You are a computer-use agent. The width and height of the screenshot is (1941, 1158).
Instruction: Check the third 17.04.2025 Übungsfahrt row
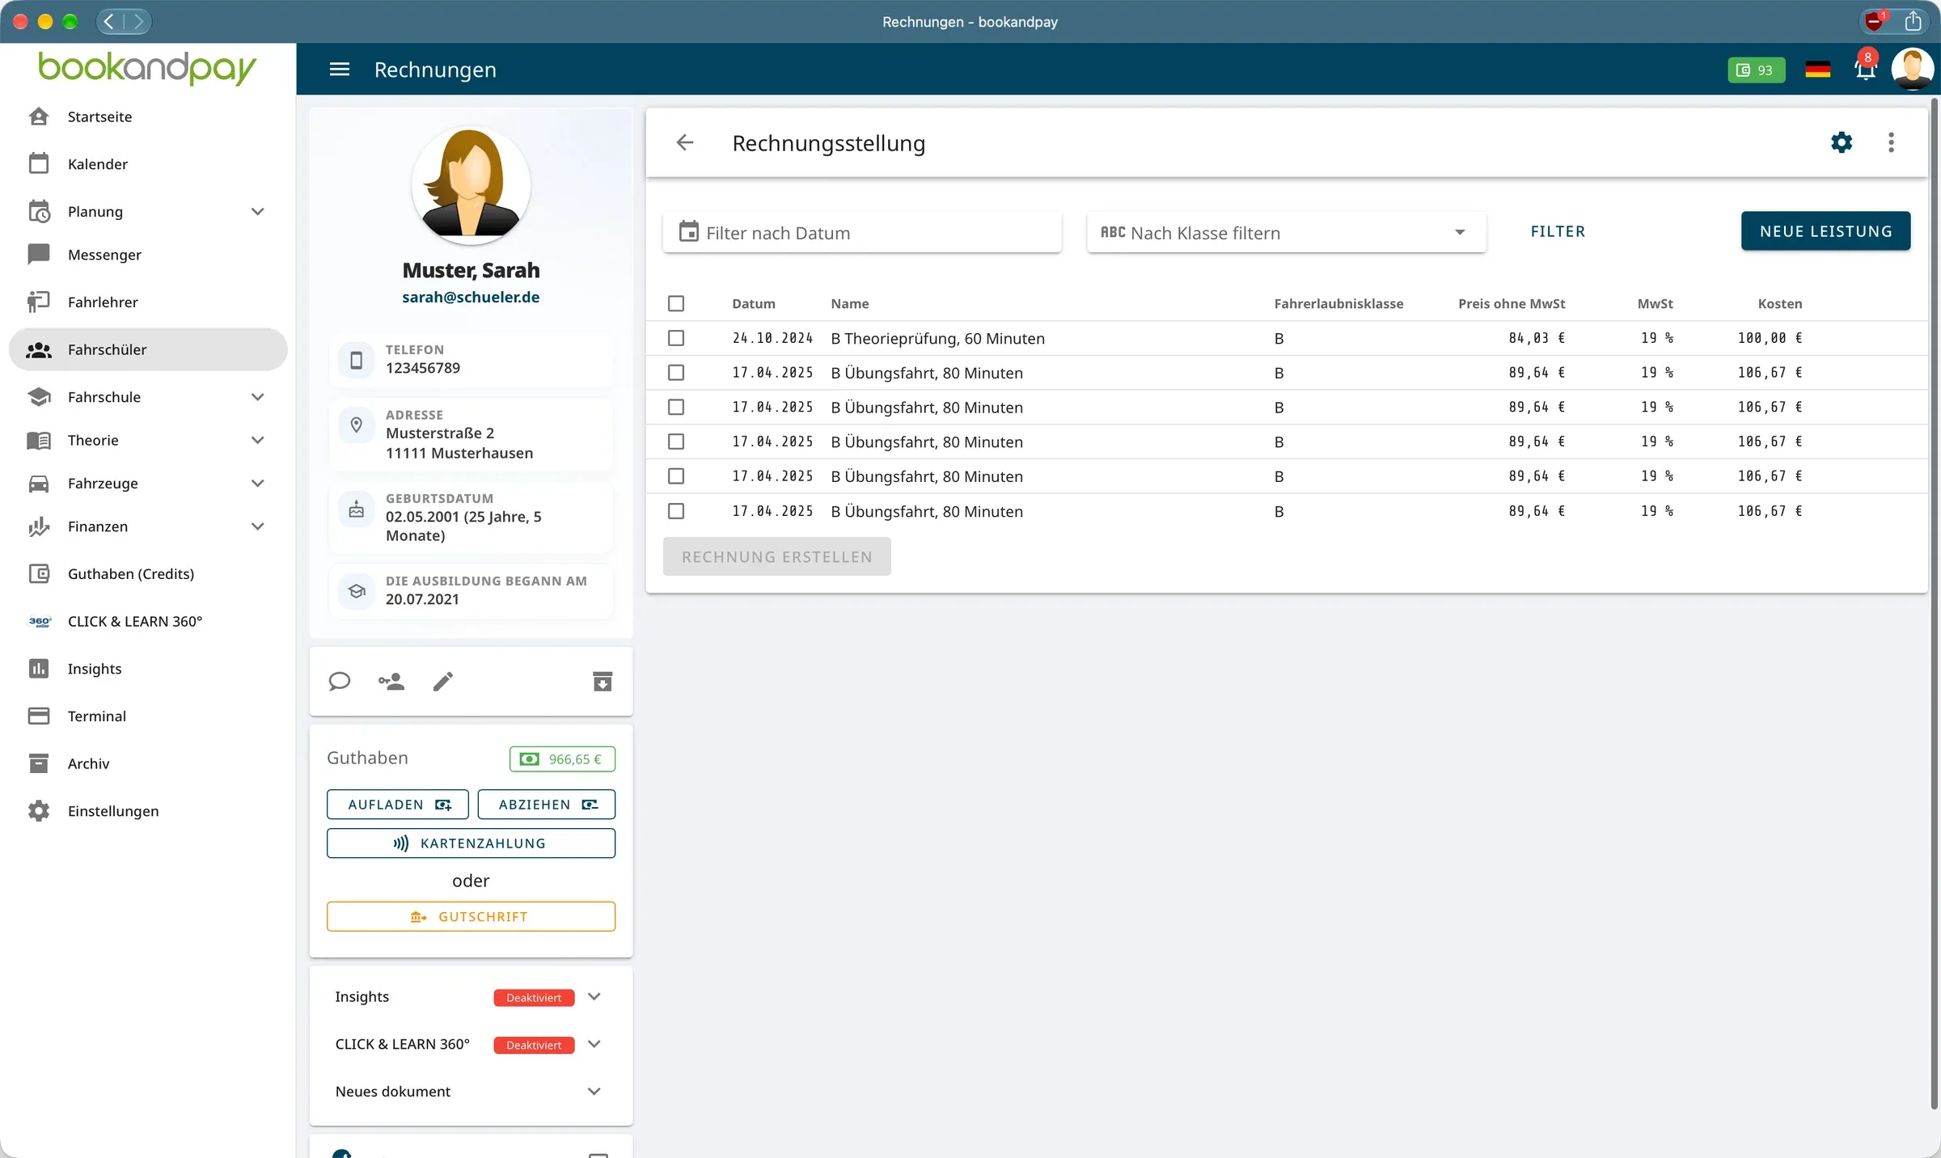[676, 442]
